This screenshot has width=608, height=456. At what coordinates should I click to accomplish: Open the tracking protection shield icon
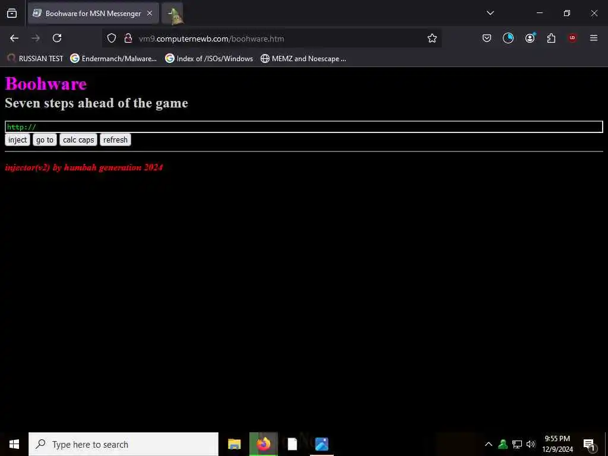click(x=112, y=38)
